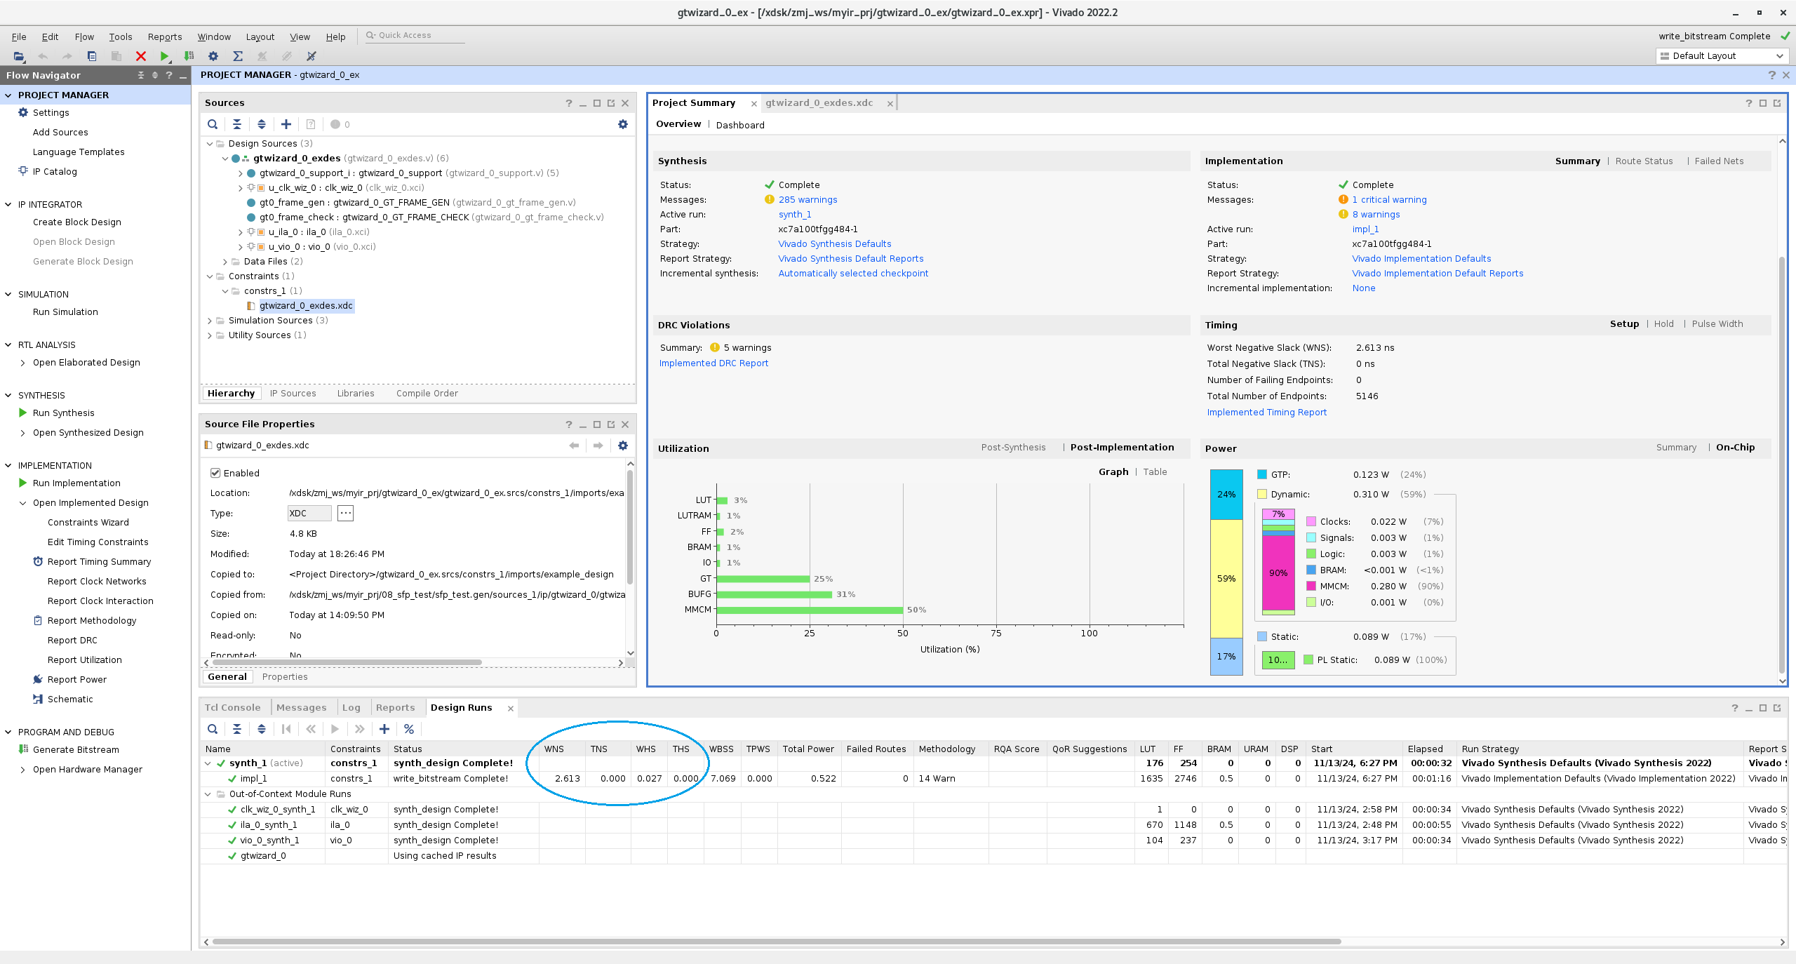
Task: Click the Run Synthesis green arrow icon
Action: (x=23, y=413)
